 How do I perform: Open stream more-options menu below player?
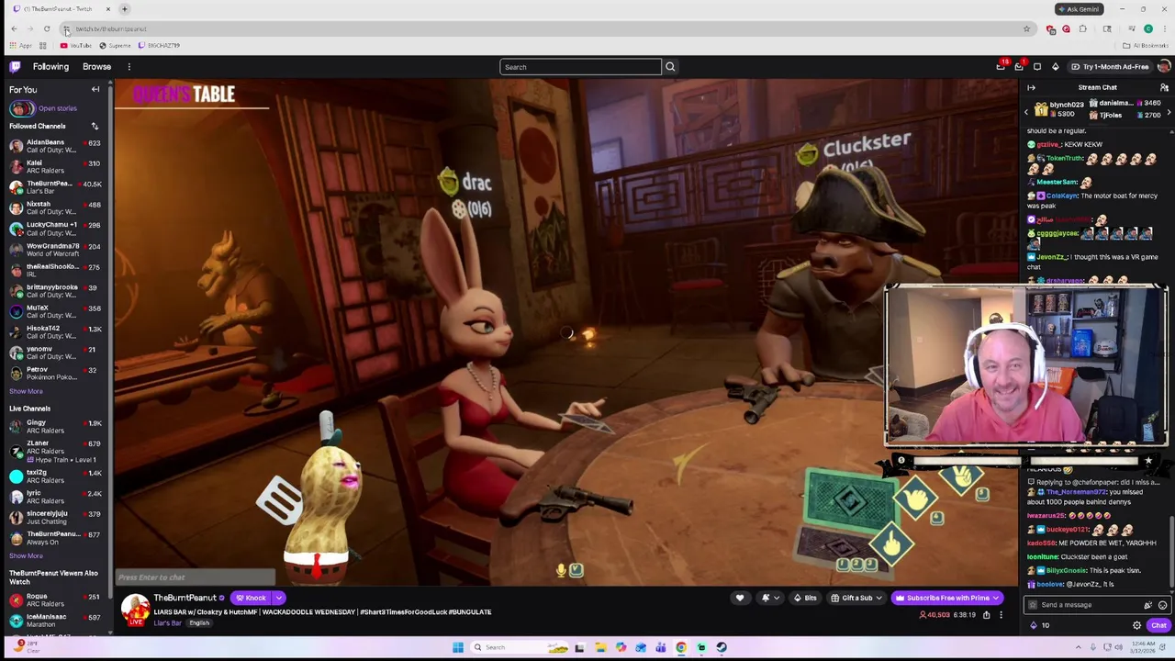coord(1001,615)
